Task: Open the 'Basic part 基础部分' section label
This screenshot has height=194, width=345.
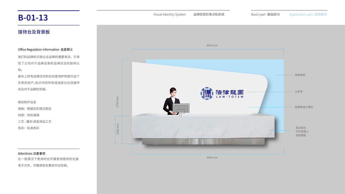Action: point(265,14)
